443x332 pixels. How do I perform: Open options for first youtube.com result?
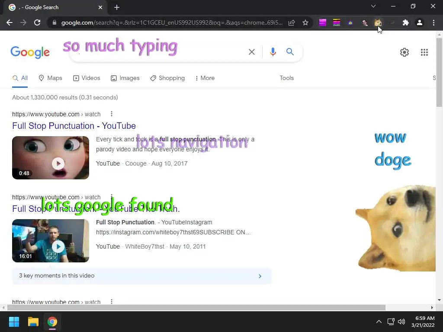(x=112, y=114)
